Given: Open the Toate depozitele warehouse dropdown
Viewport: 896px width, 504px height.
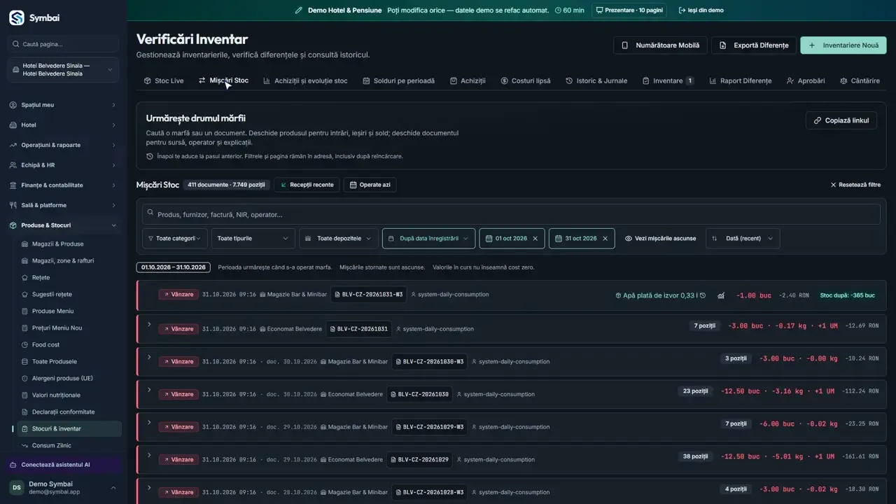Looking at the screenshot, I should pos(339,239).
